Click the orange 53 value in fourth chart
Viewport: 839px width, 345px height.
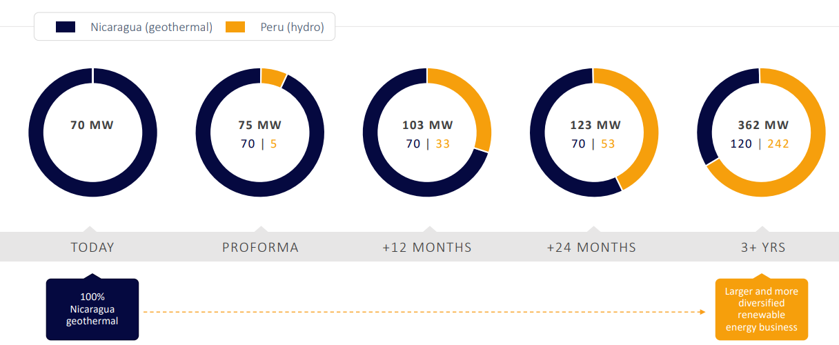pos(608,144)
